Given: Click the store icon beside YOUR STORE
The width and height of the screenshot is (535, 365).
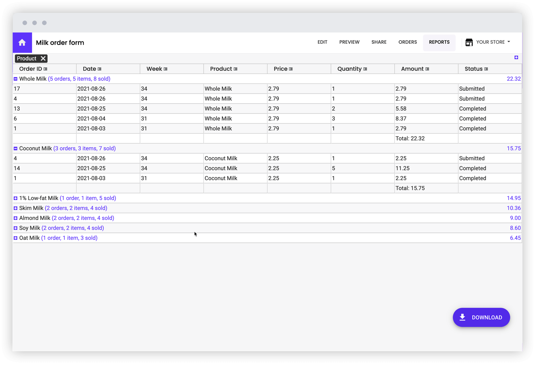Looking at the screenshot, I should click(469, 42).
